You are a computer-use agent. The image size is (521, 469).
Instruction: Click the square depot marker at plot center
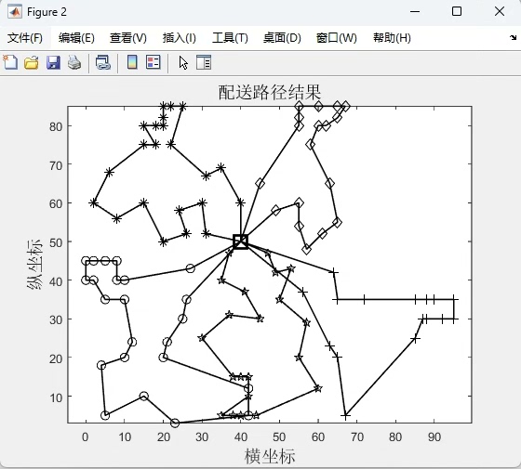point(241,241)
